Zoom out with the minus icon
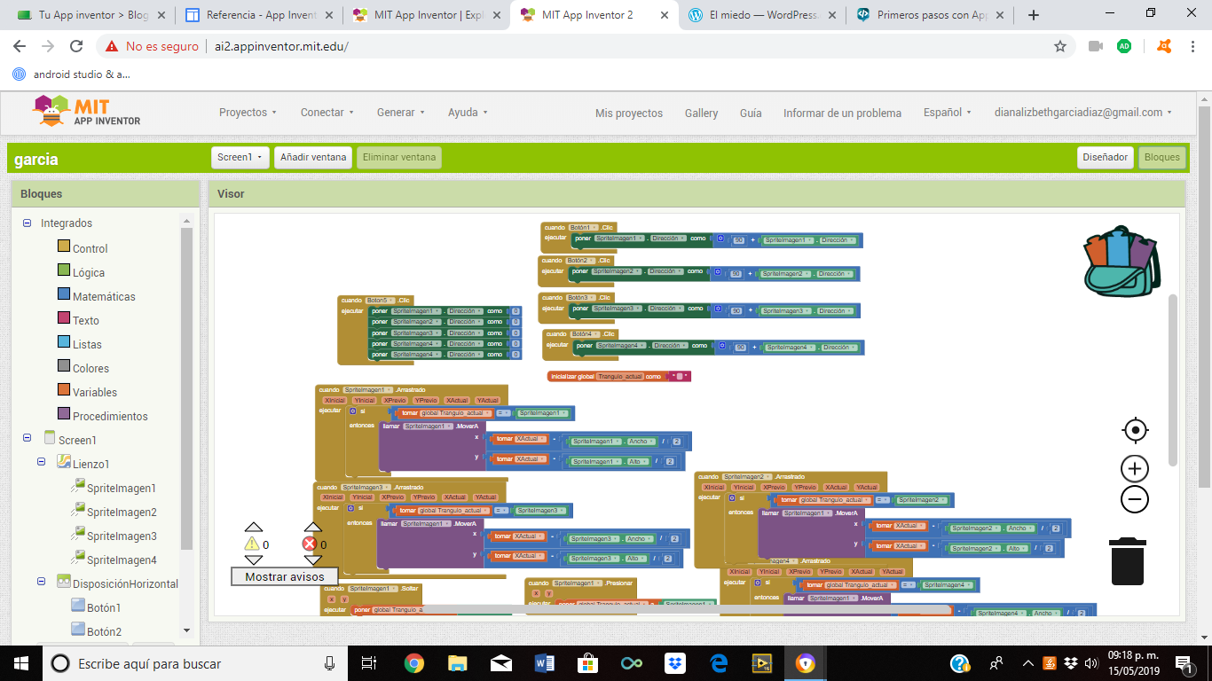Viewport: 1212px width, 681px height. [x=1135, y=500]
